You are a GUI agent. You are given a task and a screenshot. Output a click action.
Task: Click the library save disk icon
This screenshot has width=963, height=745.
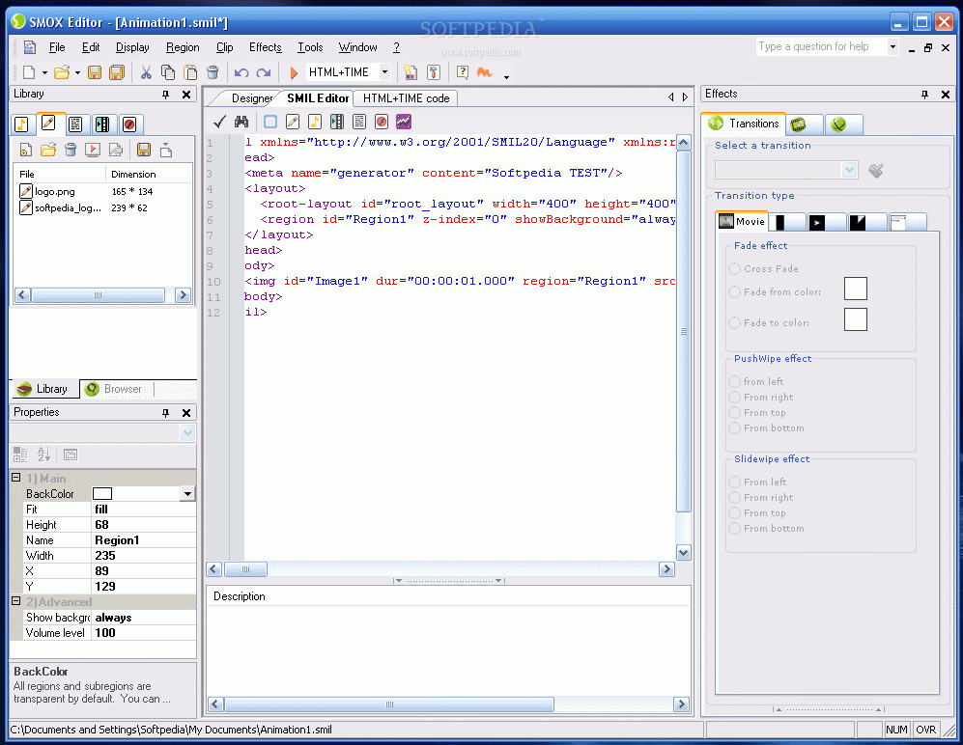(144, 150)
